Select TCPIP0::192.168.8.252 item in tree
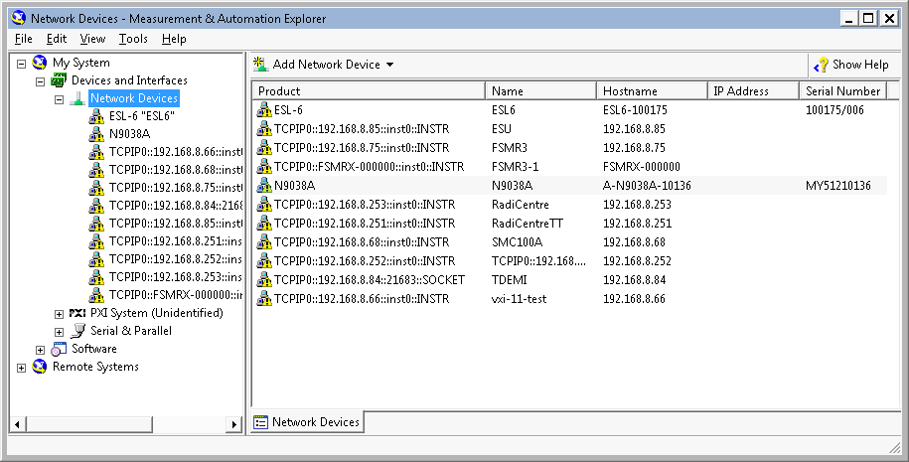This screenshot has height=462, width=909. pyautogui.click(x=176, y=259)
